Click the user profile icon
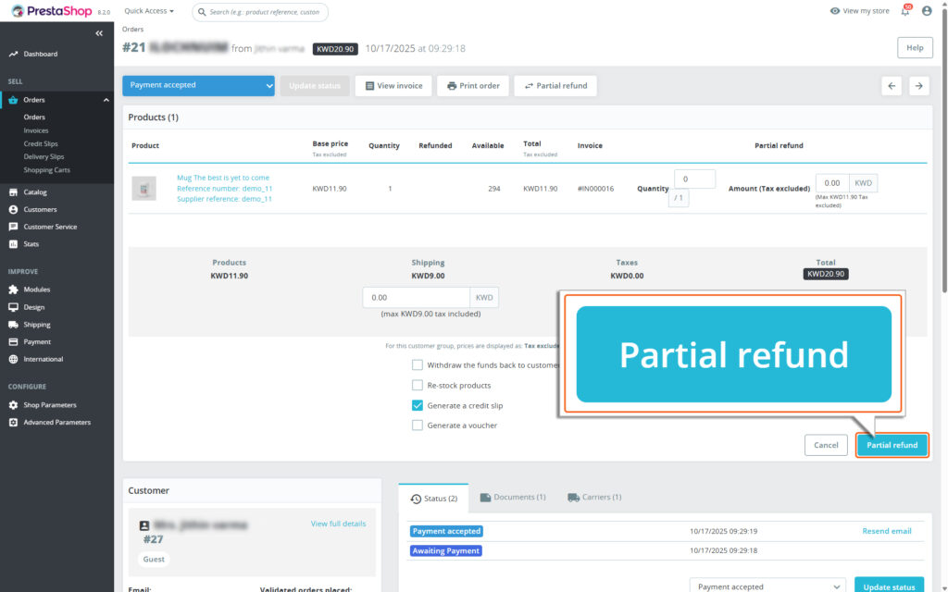 pos(927,10)
